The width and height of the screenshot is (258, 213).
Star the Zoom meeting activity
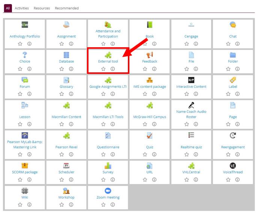click(103, 205)
